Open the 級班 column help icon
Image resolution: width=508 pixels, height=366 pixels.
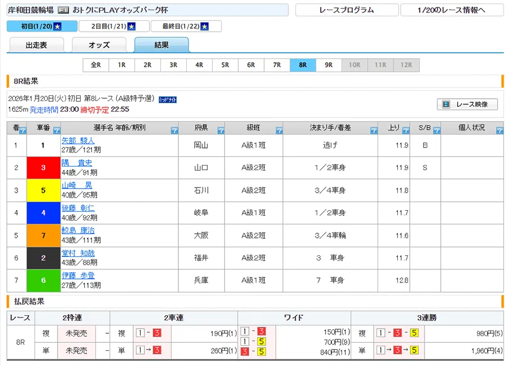(x=279, y=130)
